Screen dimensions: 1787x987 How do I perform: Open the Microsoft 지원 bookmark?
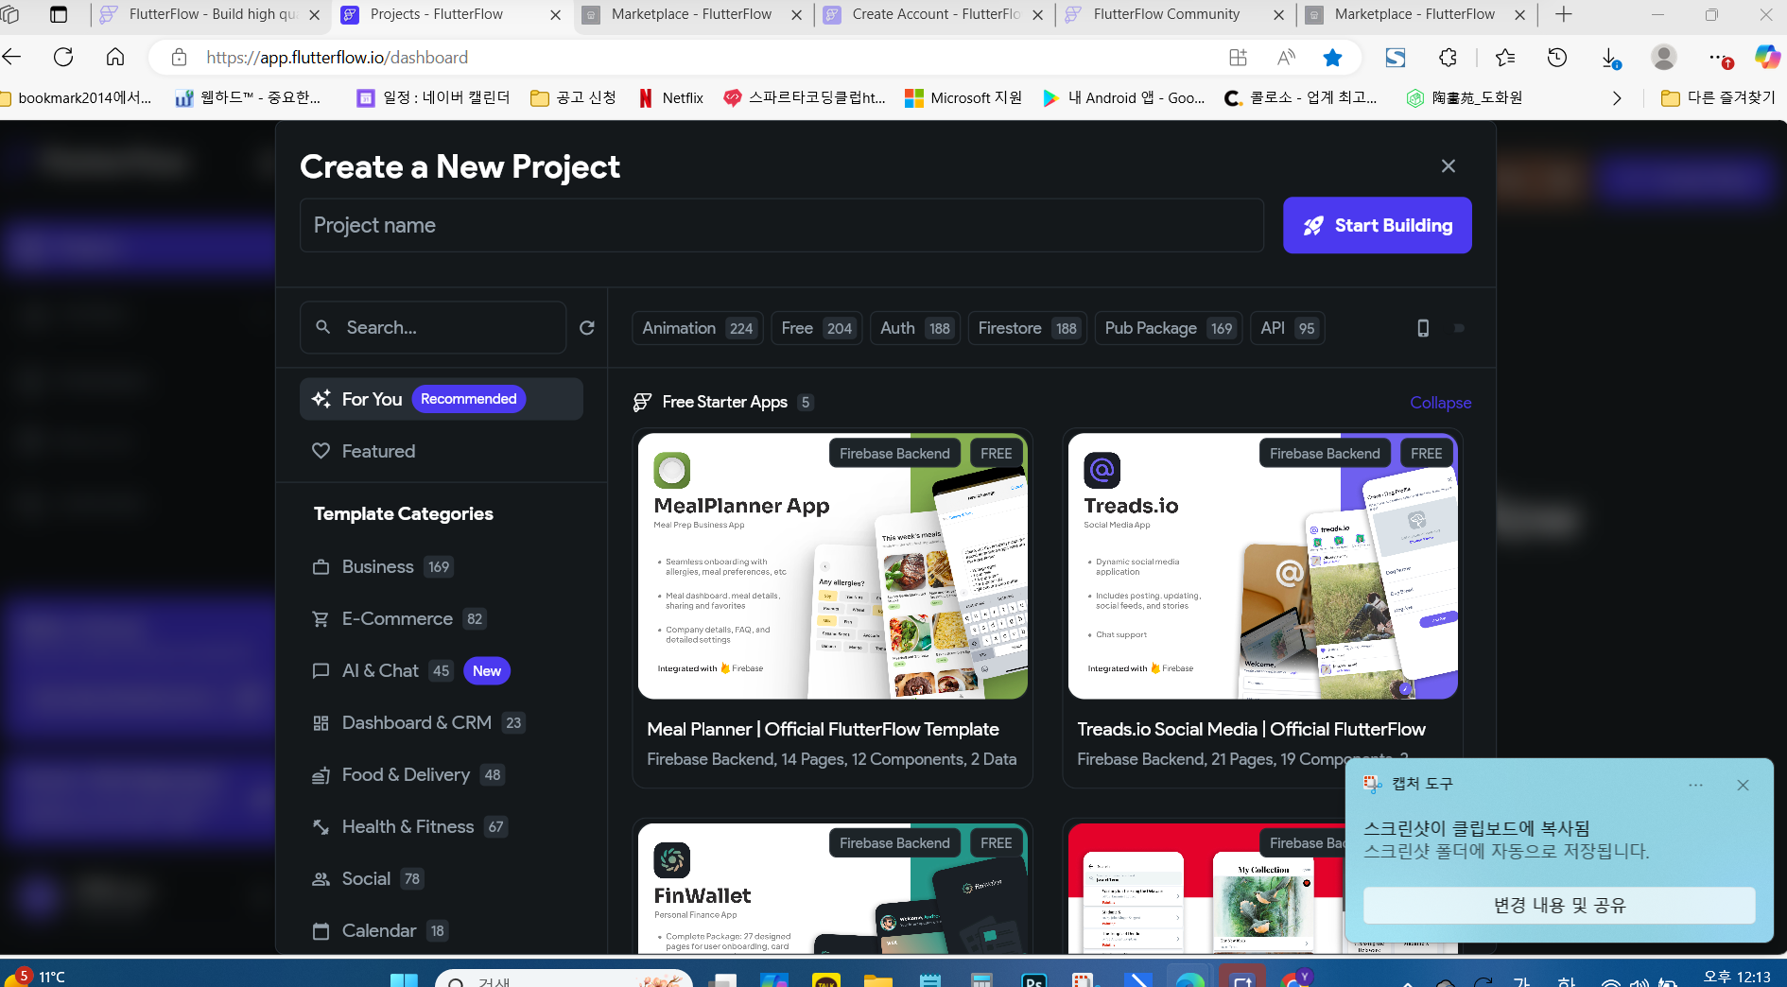click(963, 97)
